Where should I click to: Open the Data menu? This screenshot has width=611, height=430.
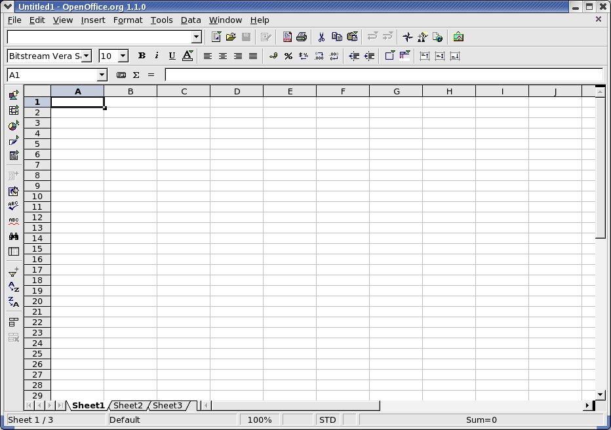pyautogui.click(x=191, y=20)
